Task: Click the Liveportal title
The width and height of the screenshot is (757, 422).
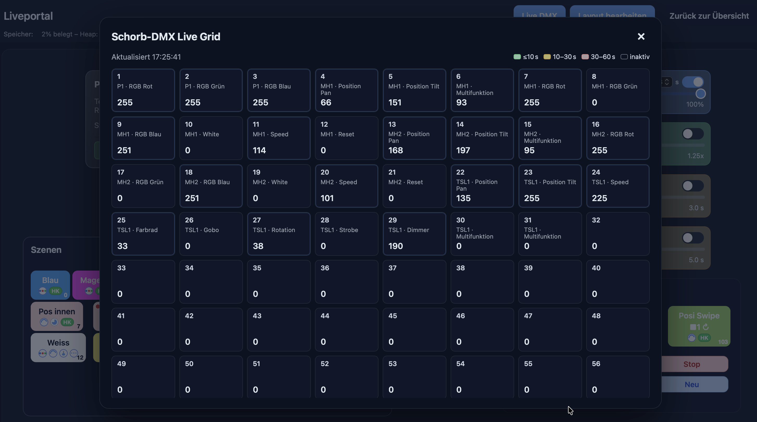Action: pyautogui.click(x=28, y=16)
